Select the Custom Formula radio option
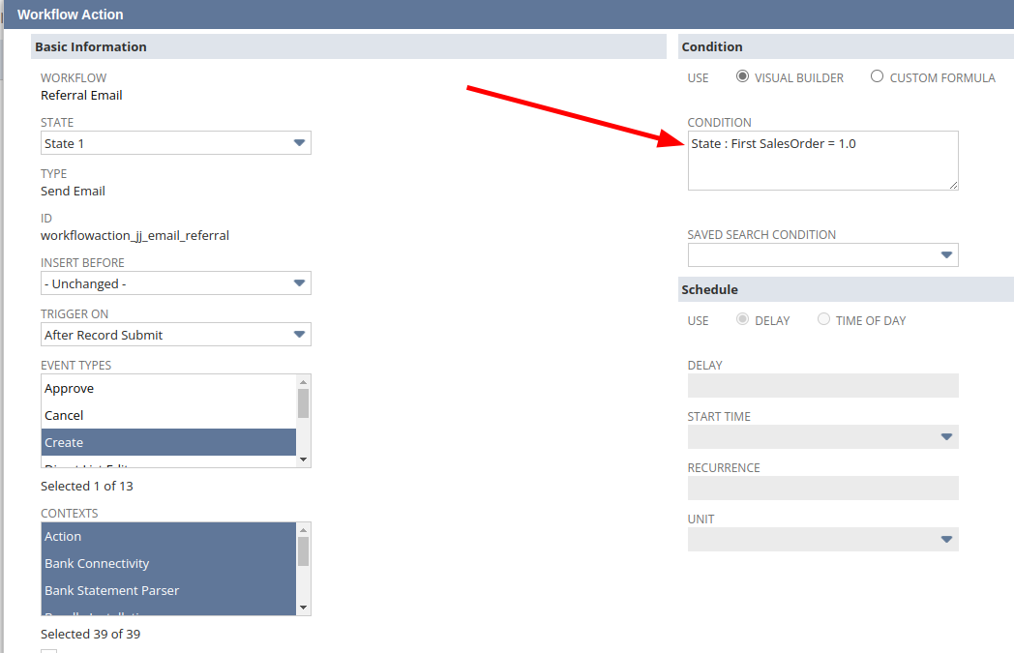Viewport: 1014px width, 653px height. pos(877,76)
